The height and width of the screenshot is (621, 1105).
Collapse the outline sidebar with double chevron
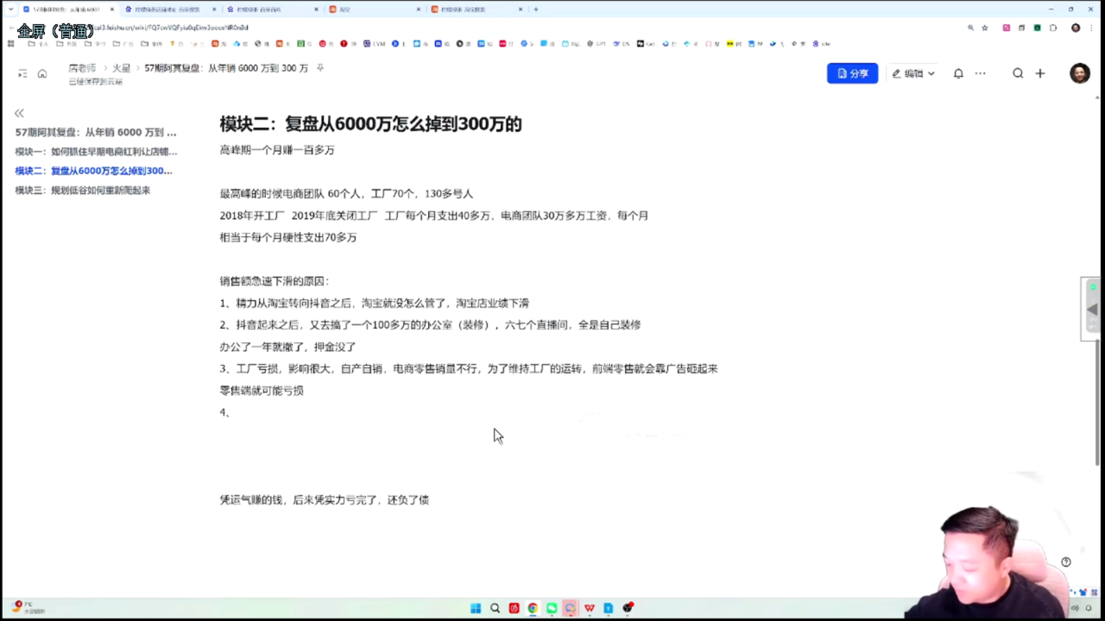coord(19,113)
